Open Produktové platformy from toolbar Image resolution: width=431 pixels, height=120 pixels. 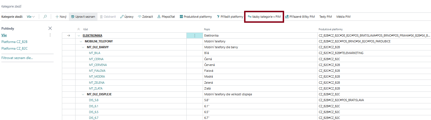point(196,17)
